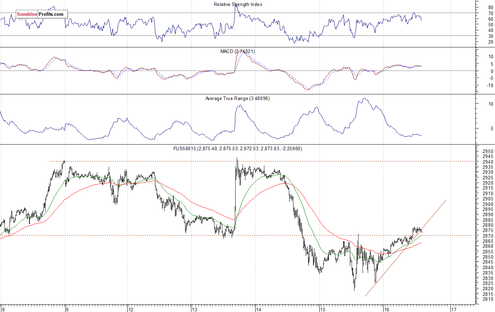Click date label 17 on the time axis
This screenshot has width=495, height=312.
point(454,309)
